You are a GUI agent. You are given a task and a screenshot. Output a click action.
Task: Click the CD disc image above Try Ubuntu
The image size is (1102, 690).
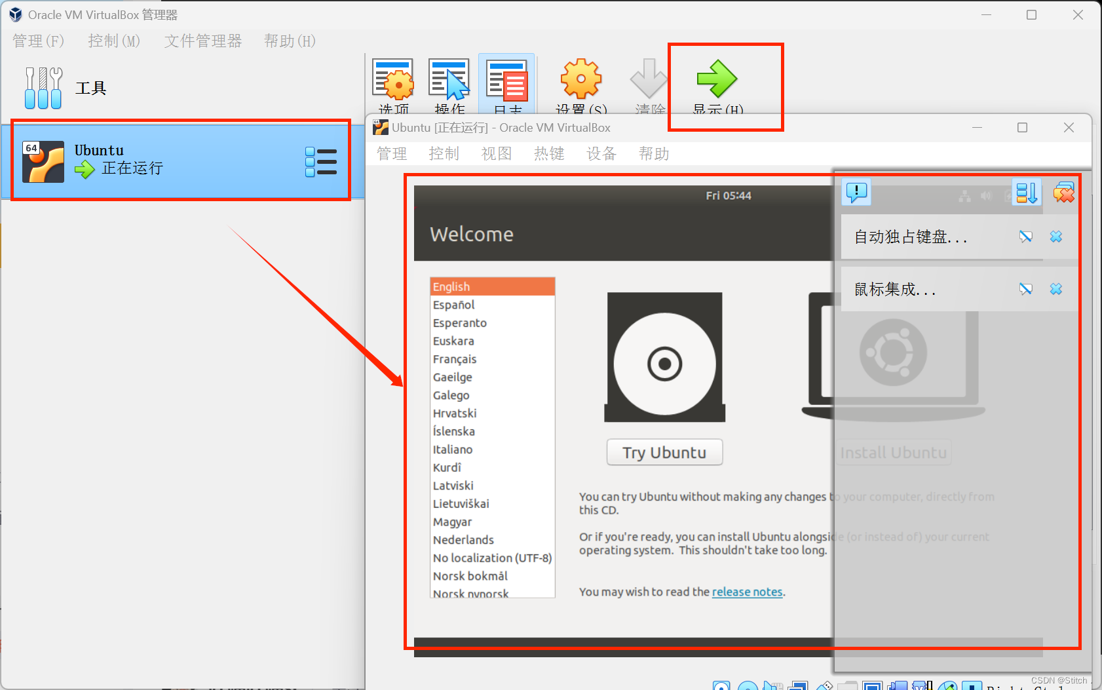coord(664,357)
